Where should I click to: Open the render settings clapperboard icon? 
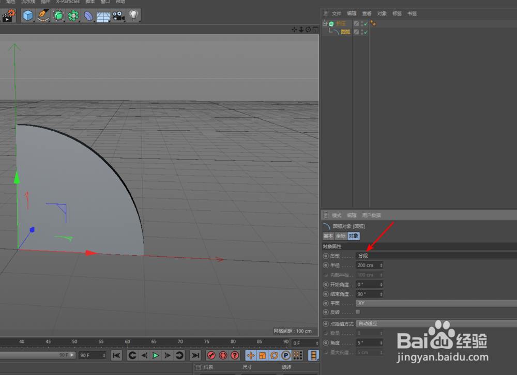coord(9,15)
